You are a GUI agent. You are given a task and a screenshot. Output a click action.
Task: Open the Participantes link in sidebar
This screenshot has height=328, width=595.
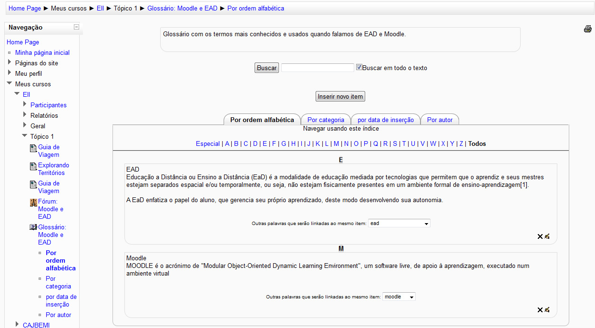pos(49,105)
